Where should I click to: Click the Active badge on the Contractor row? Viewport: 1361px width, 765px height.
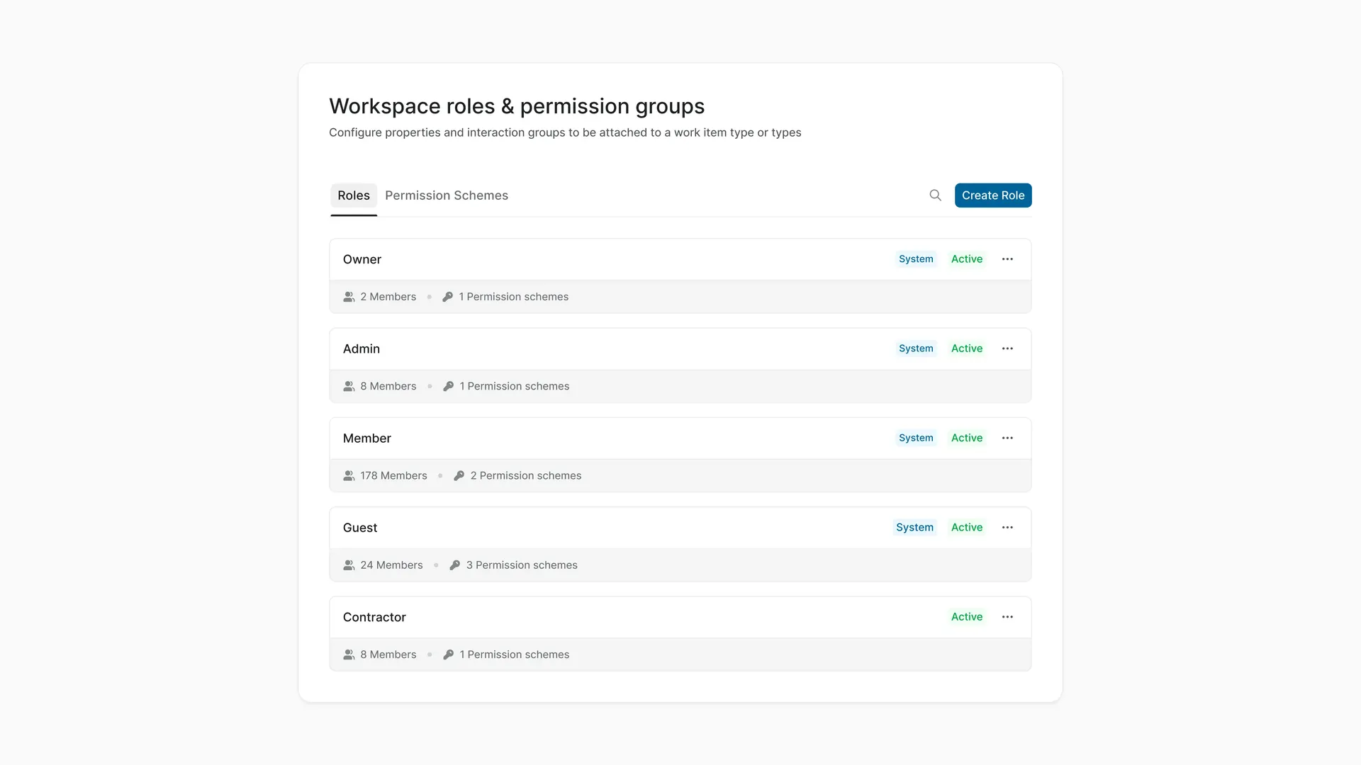point(967,617)
